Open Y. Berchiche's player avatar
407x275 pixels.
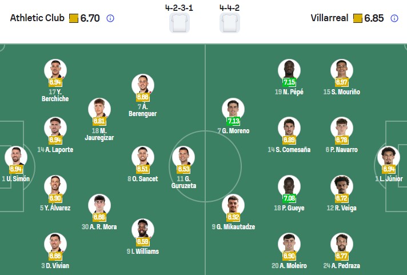(x=55, y=70)
